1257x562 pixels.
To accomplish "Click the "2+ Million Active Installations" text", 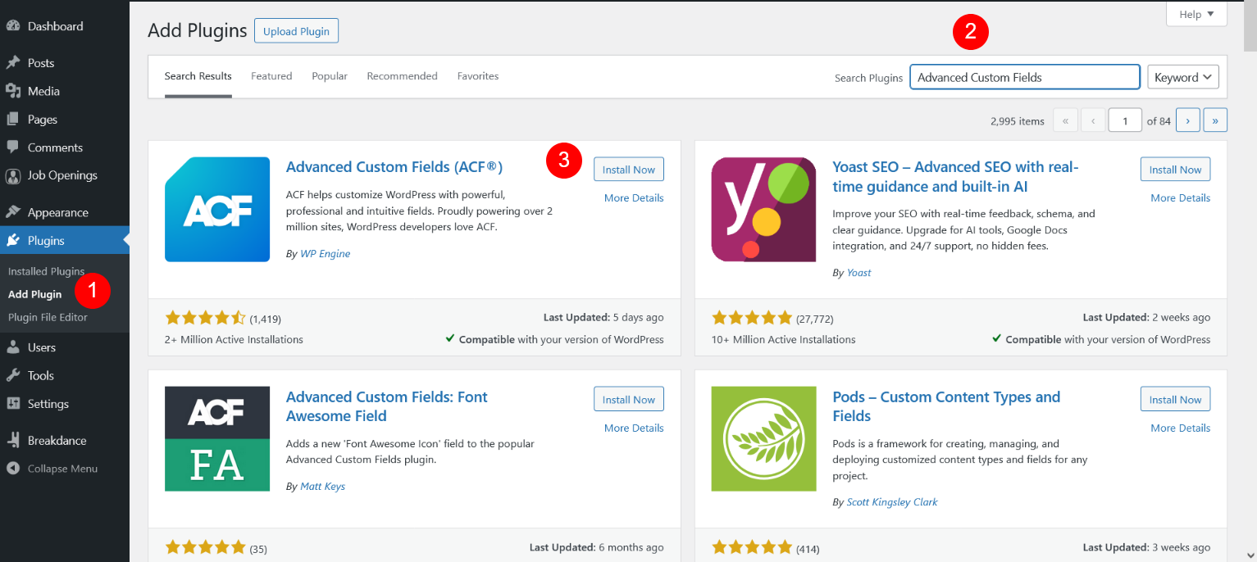I will point(234,339).
